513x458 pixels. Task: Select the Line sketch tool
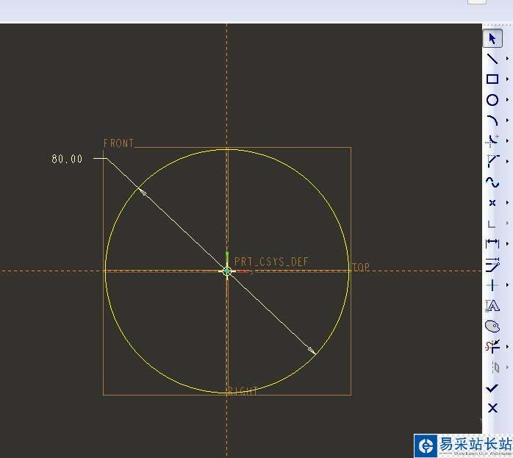(x=492, y=59)
